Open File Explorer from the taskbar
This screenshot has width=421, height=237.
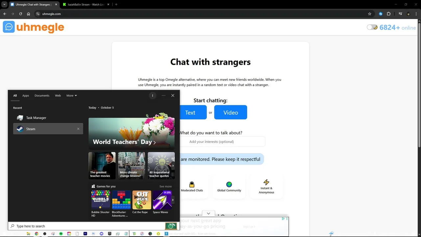28,234
